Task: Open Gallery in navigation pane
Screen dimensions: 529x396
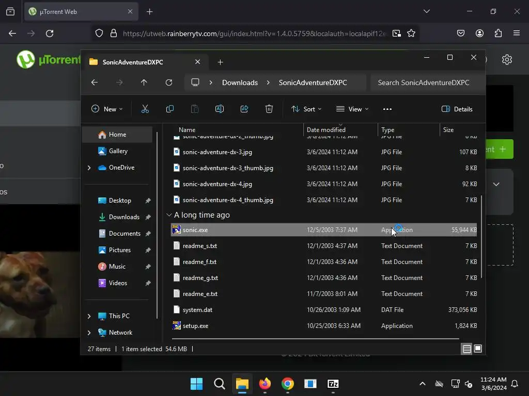Action: click(x=118, y=151)
